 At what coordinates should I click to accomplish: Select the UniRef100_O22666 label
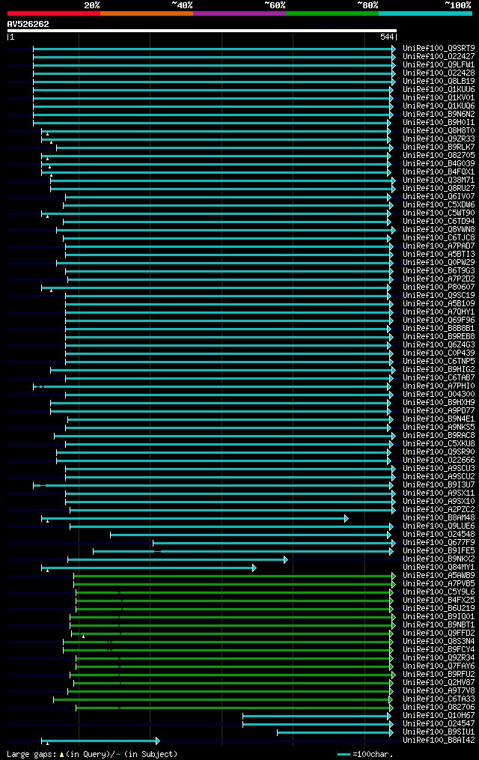[439, 460]
